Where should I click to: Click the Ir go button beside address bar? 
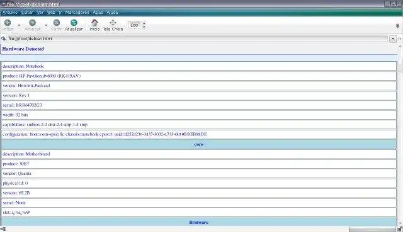[400, 39]
